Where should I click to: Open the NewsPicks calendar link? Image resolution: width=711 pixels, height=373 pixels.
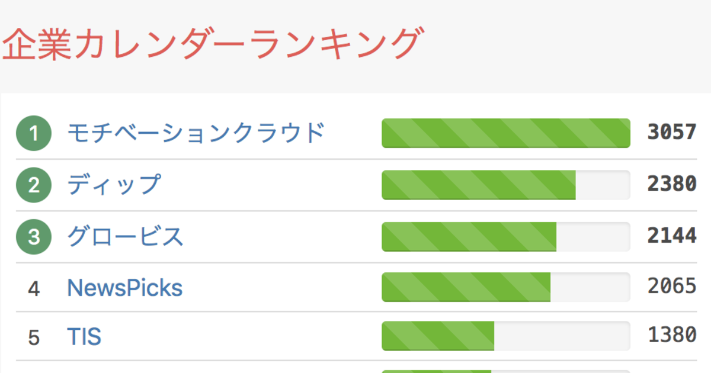[125, 288]
